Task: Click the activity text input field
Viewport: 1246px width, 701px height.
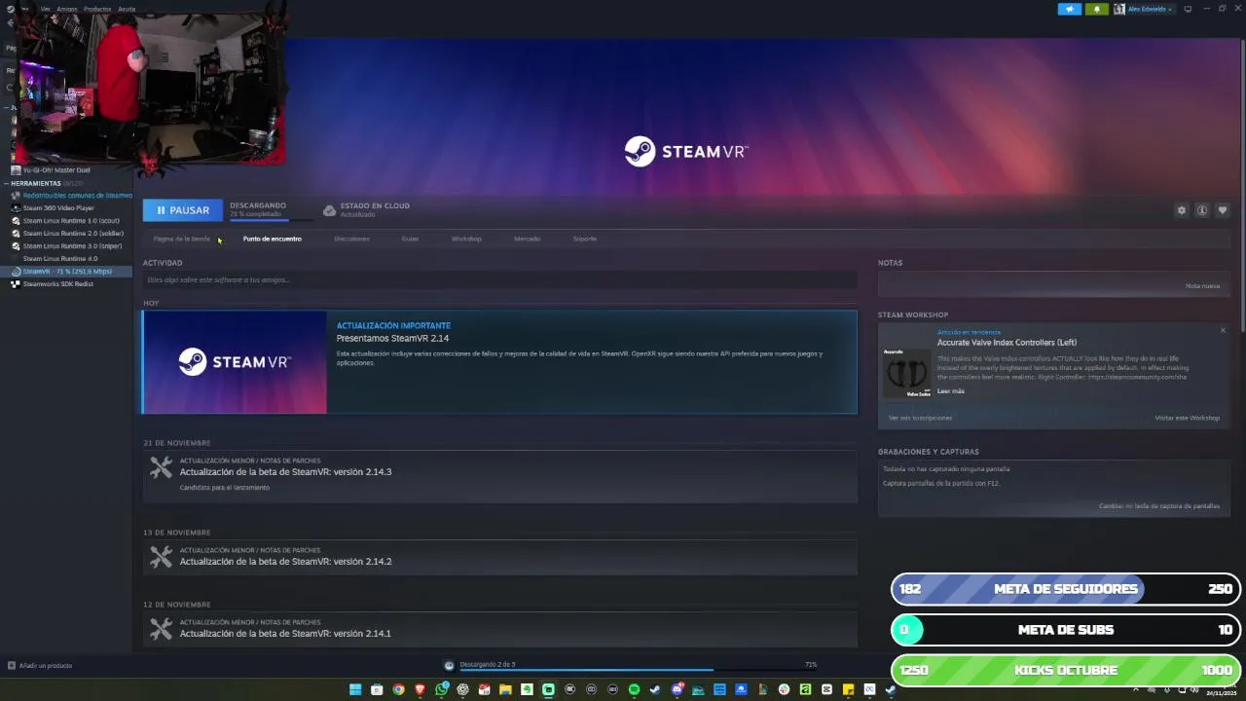Action: click(x=500, y=280)
